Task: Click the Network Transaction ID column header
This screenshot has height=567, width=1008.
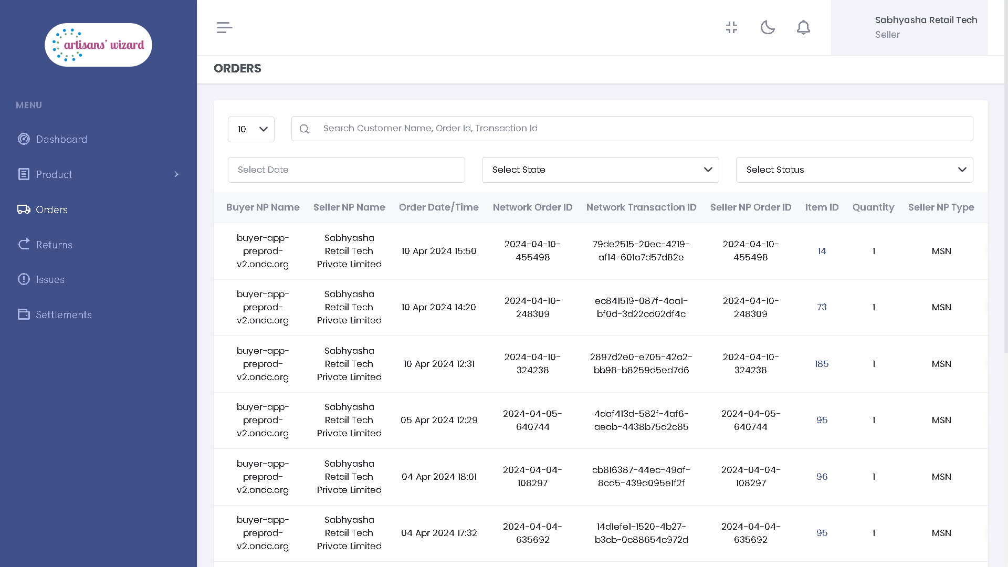Action: point(641,207)
